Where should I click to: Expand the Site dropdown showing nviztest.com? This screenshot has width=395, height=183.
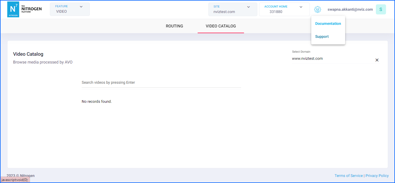[232, 10]
